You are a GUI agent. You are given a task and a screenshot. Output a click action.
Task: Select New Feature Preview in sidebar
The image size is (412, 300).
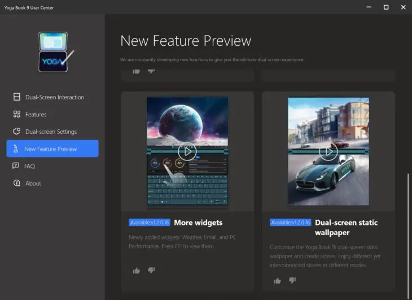[52, 149]
